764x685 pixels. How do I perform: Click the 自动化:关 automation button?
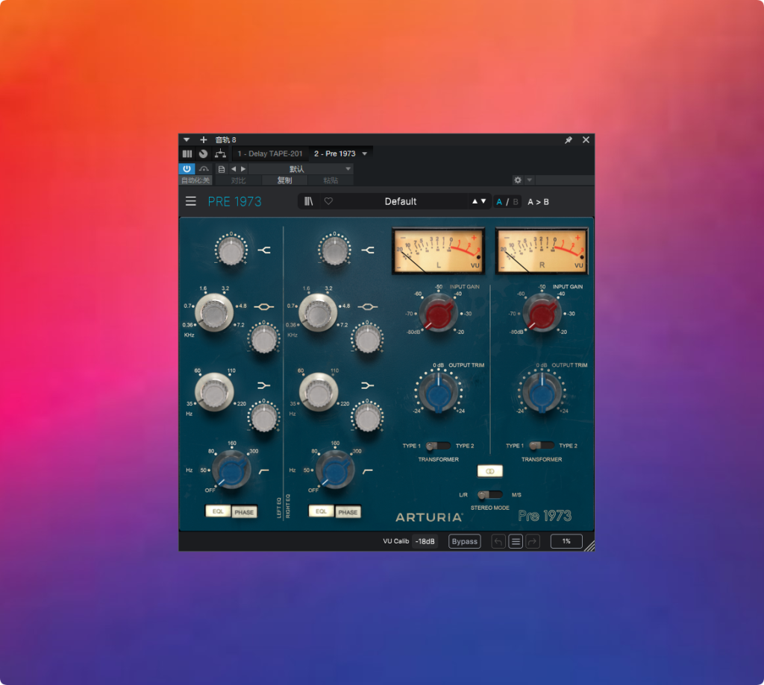(195, 180)
